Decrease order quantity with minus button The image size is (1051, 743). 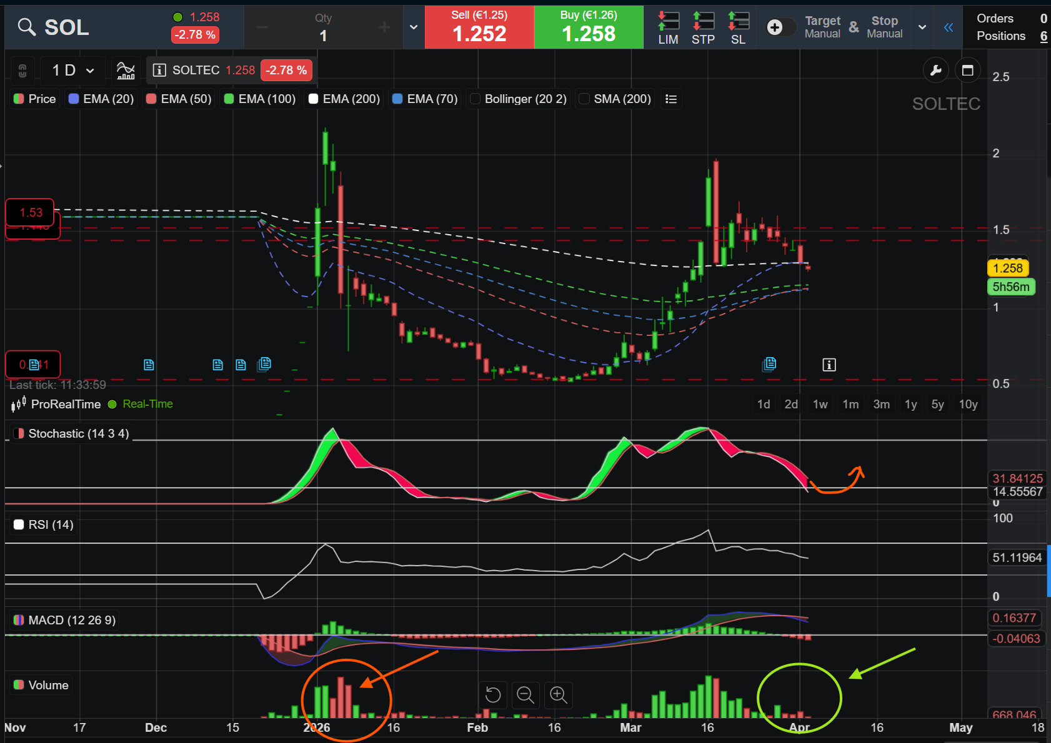coord(262,27)
